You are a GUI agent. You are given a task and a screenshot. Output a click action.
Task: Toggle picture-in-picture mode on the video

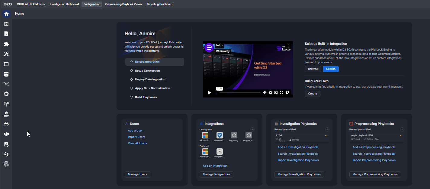(276, 93)
